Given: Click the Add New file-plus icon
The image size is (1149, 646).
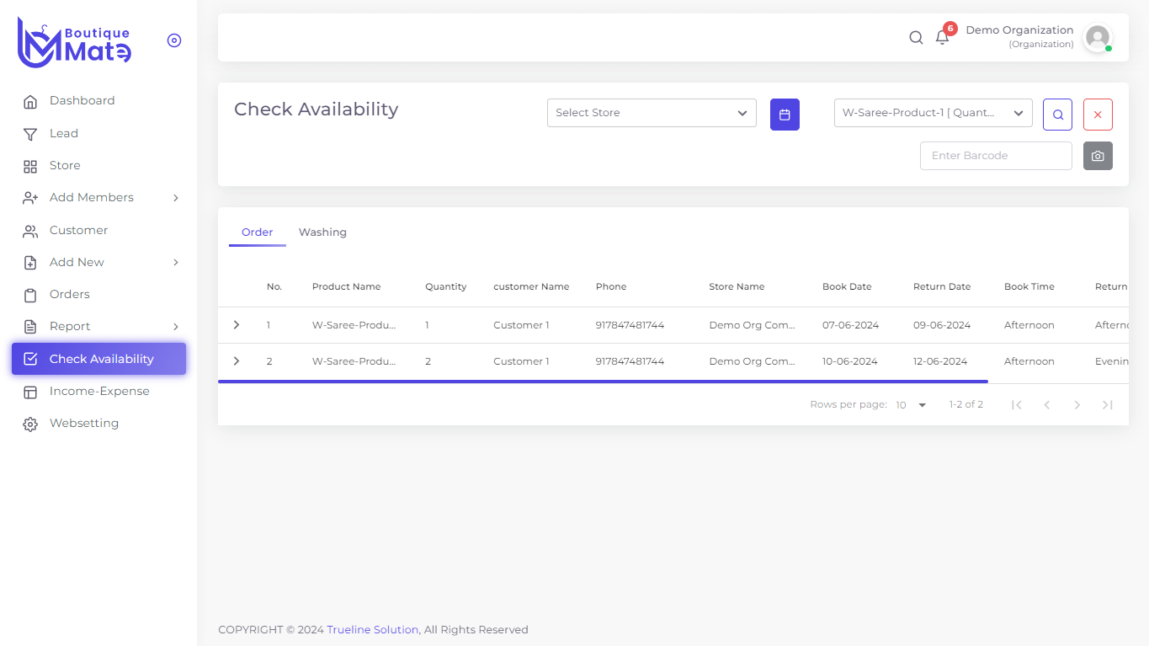Looking at the screenshot, I should 30,263.
